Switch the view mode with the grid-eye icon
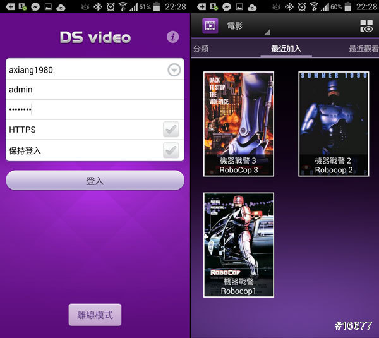This screenshot has height=338, width=379. pyautogui.click(x=366, y=26)
